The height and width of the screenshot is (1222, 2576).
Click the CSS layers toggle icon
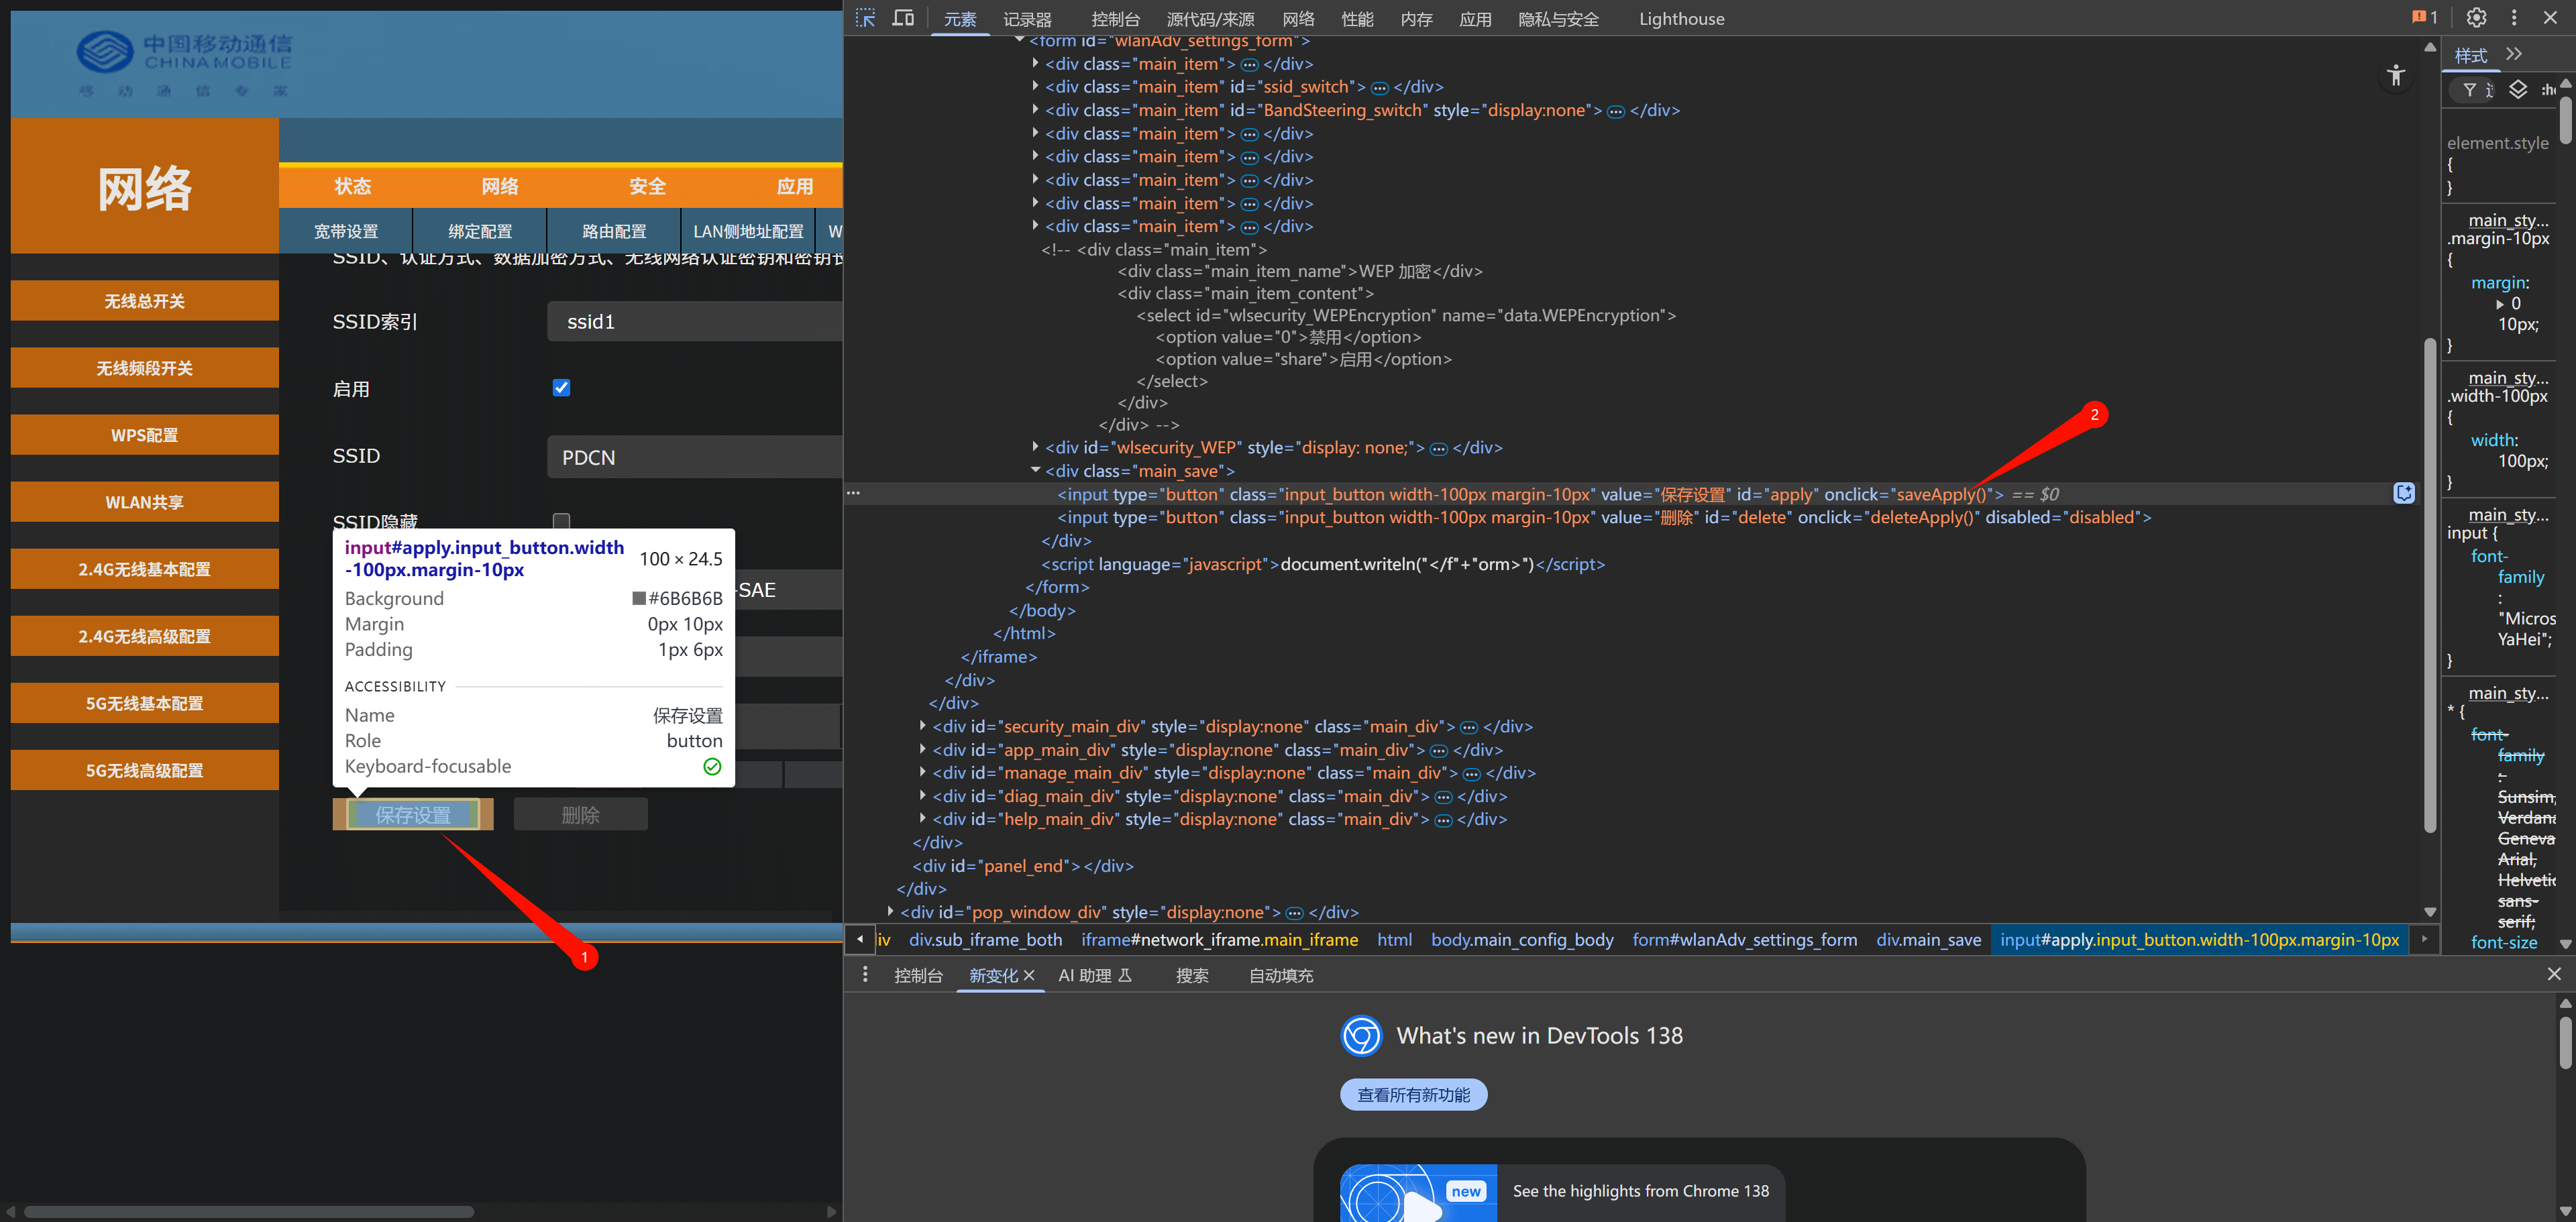[2518, 90]
